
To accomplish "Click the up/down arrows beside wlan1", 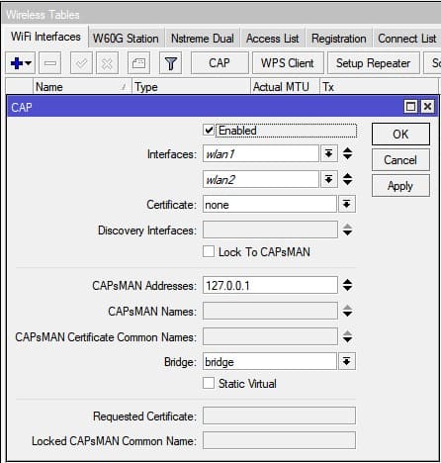I will tap(348, 153).
